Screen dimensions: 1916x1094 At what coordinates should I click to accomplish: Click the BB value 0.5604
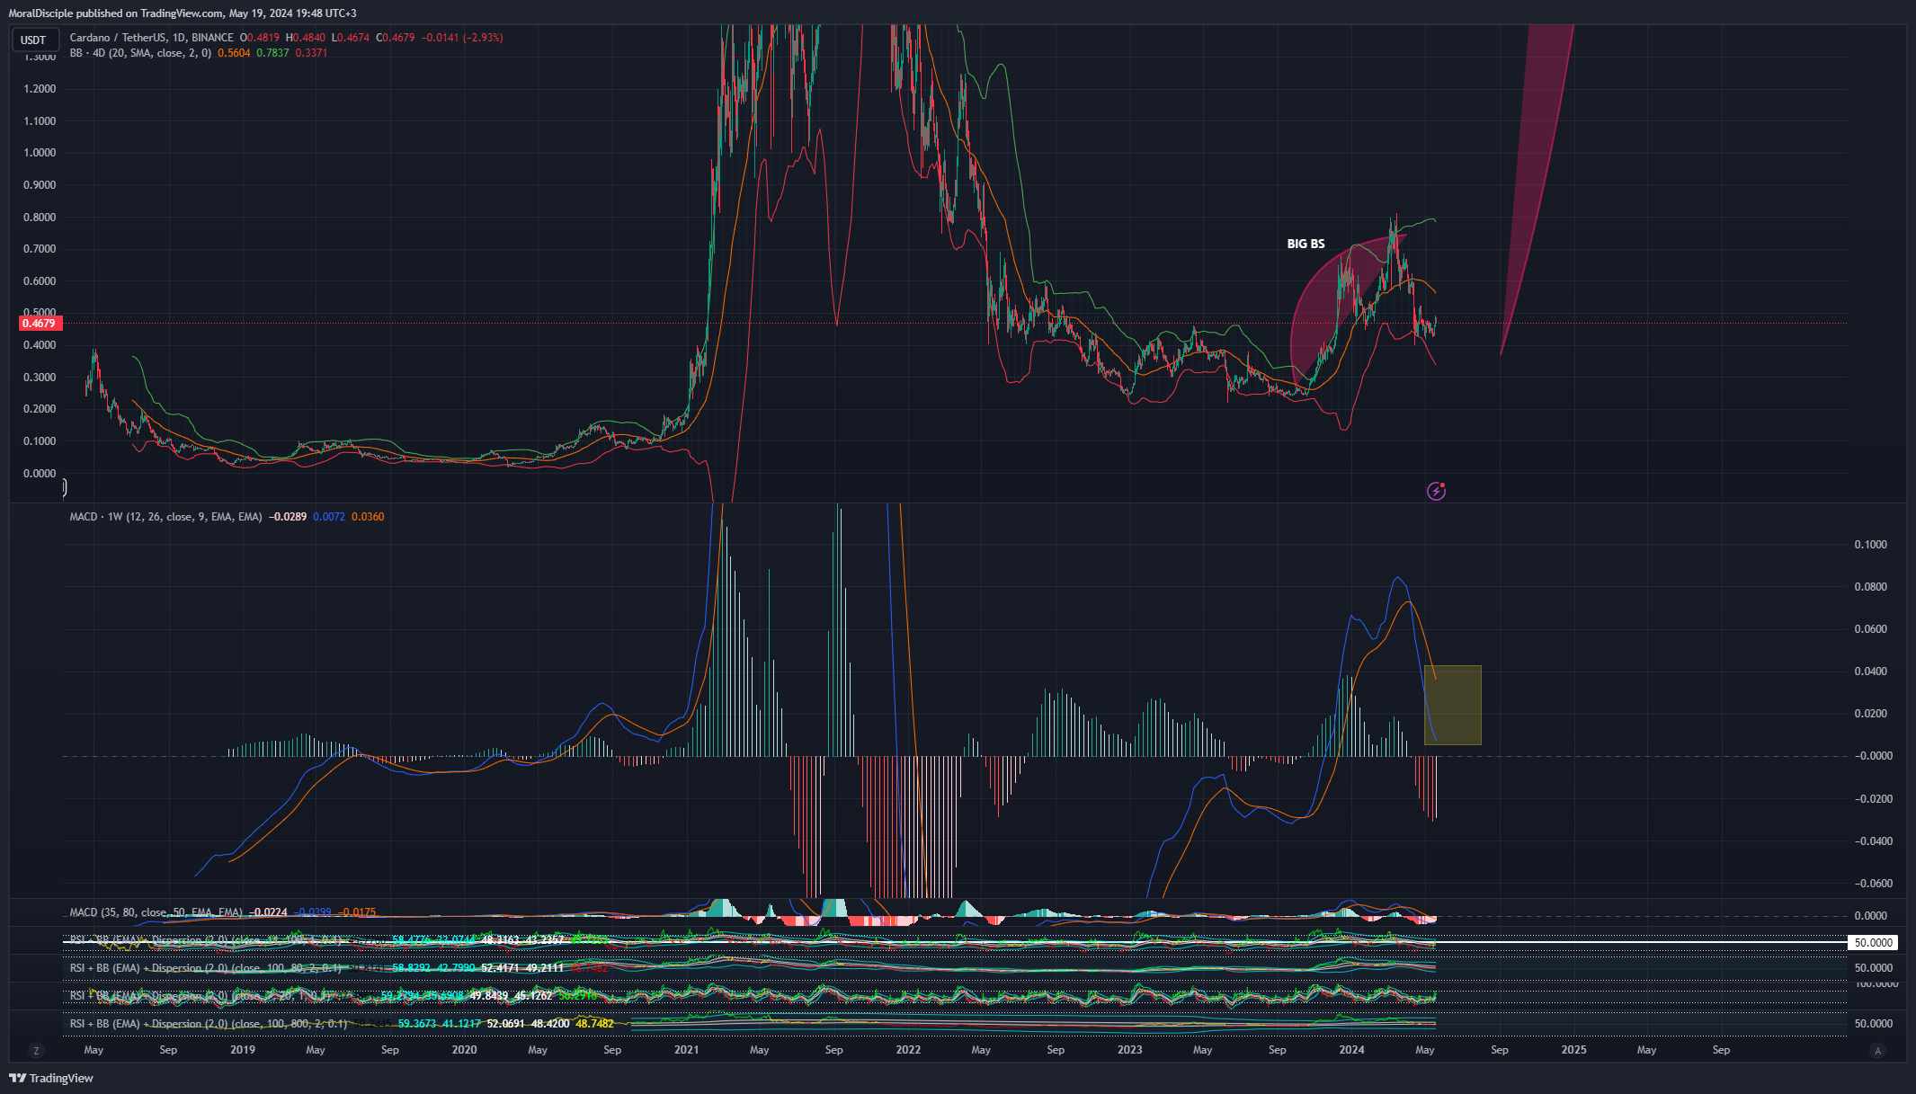click(x=234, y=53)
